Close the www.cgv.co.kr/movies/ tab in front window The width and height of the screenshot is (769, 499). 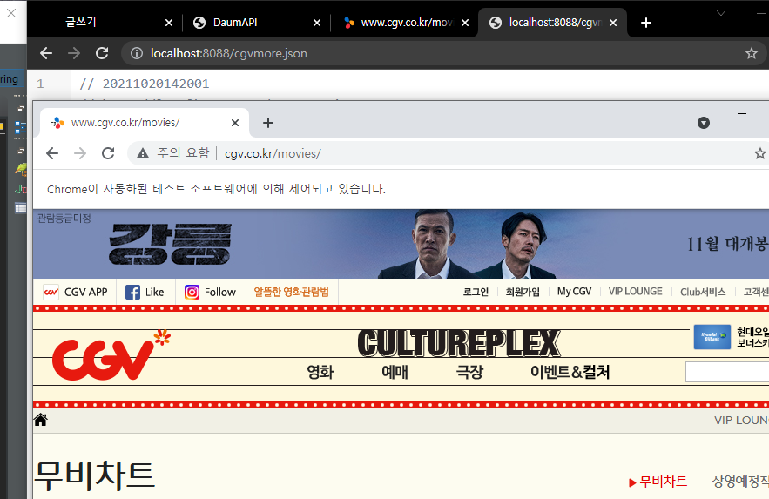(235, 123)
